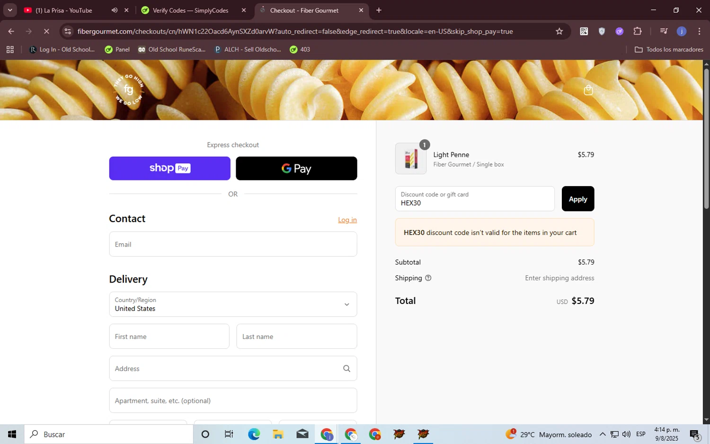Switch to Verify Codes SimplyCodes tab

pos(190,10)
